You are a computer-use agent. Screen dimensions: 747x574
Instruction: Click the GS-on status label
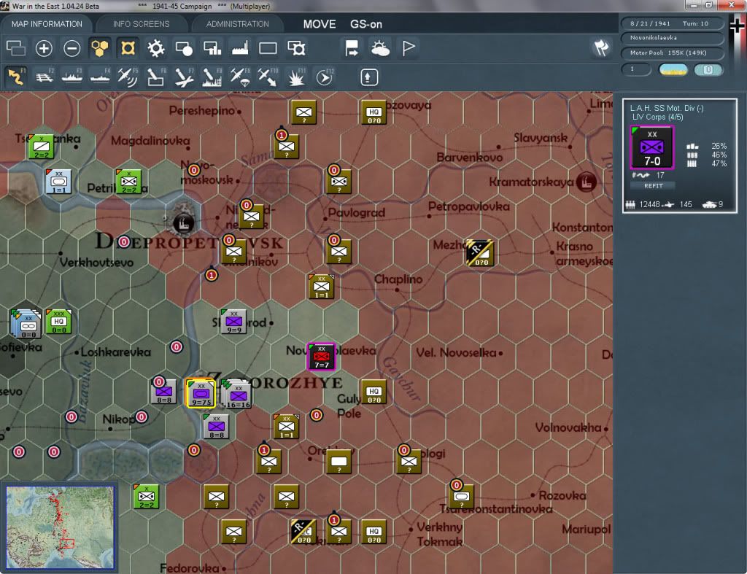[366, 24]
